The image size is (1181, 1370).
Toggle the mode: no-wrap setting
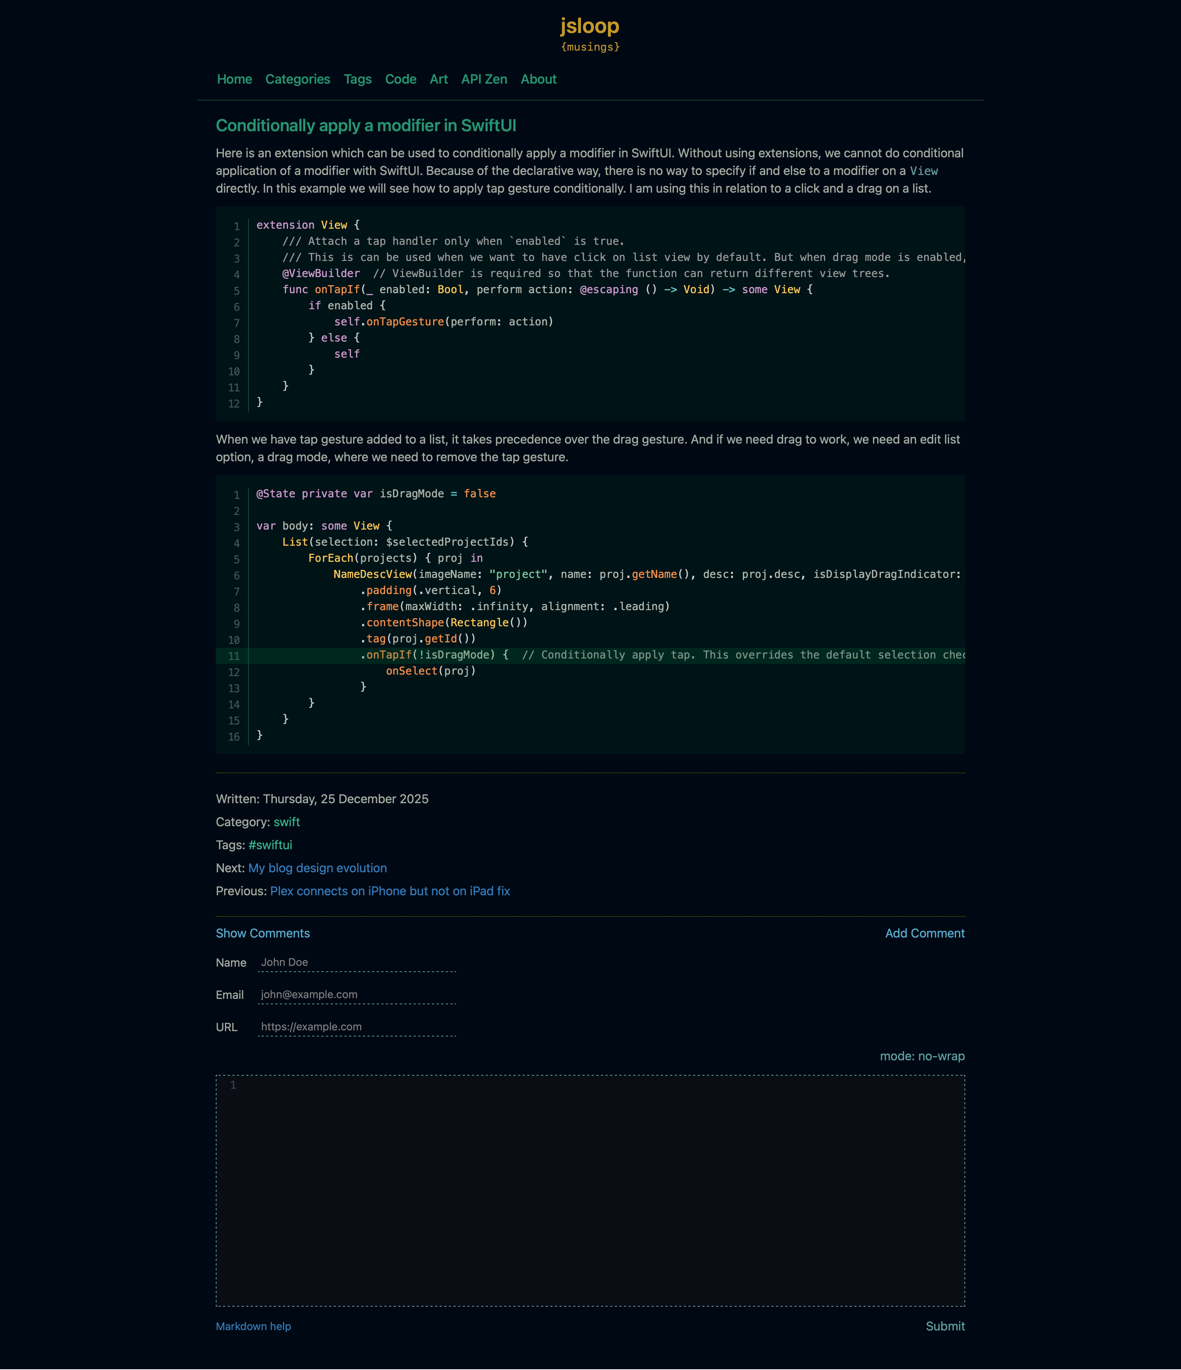[x=921, y=1056]
